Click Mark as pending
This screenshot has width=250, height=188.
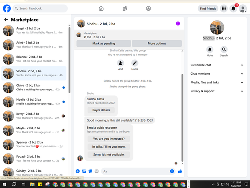click(104, 43)
